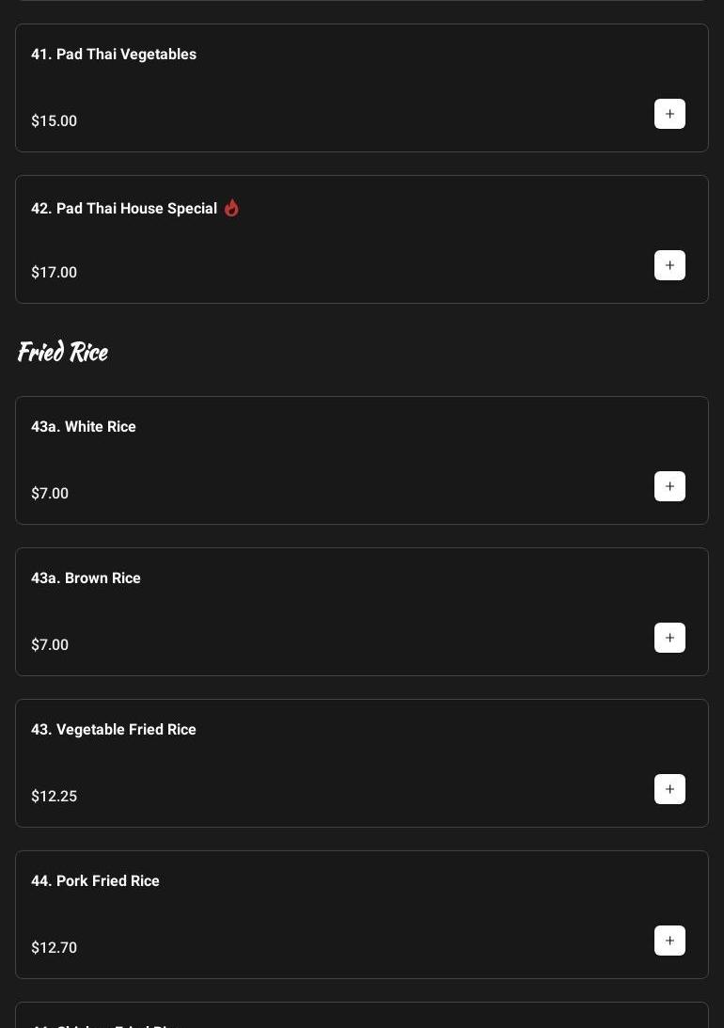Viewport: 724px width, 1028px height.
Task: Select the 44. Pork Fried Rice title
Action: click(x=95, y=881)
